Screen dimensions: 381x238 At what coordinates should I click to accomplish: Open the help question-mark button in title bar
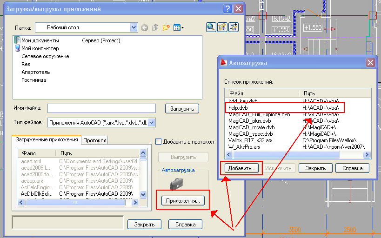pos(227,9)
